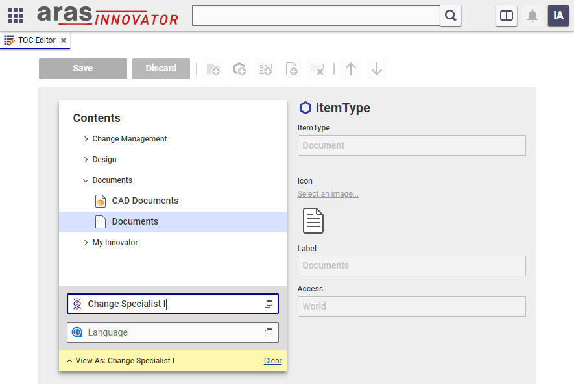Open the identity picker dialog button
574x392 pixels.
click(269, 304)
